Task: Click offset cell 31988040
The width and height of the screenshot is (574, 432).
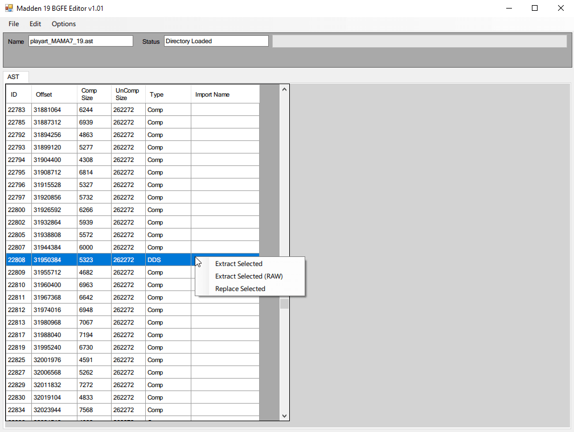Action: pyautogui.click(x=54, y=335)
